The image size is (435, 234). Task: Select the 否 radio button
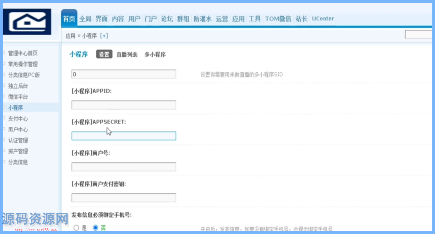pyautogui.click(x=96, y=227)
